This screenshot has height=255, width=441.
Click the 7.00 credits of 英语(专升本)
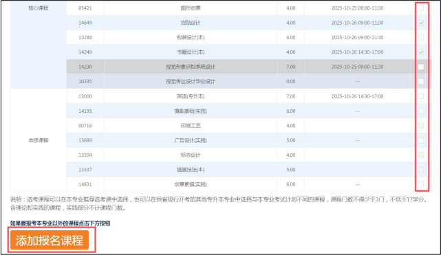[291, 96]
